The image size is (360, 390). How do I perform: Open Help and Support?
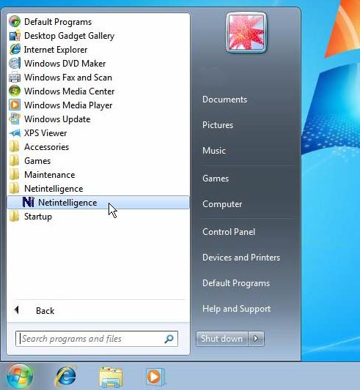[236, 309]
